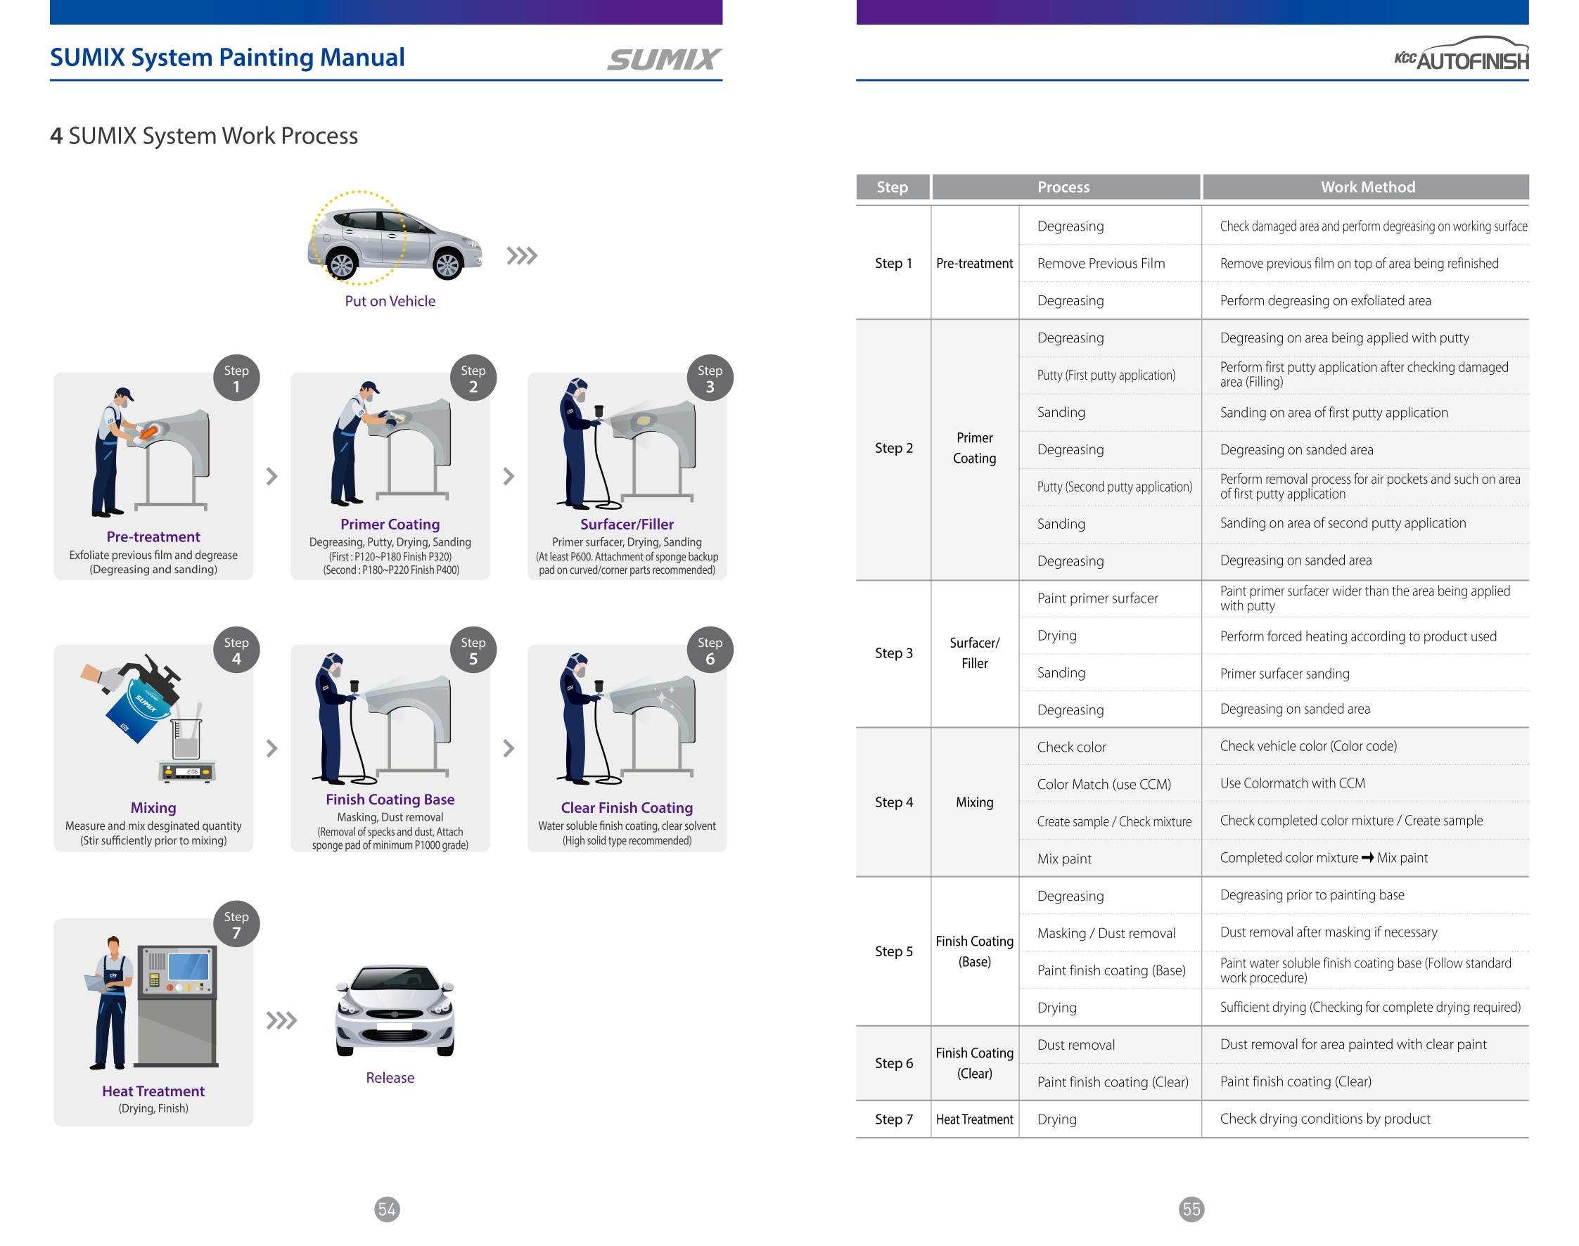Click the arrow between Step 2 and Step 3

tap(509, 476)
